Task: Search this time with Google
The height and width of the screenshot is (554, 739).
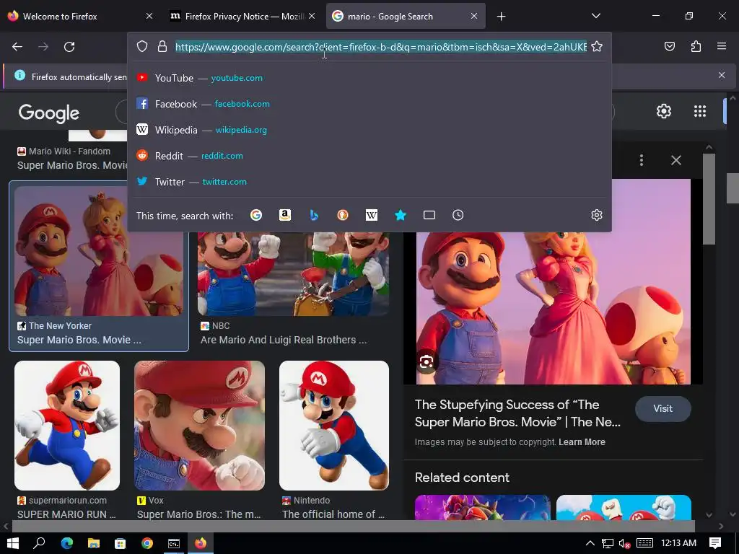Action: [x=256, y=215]
